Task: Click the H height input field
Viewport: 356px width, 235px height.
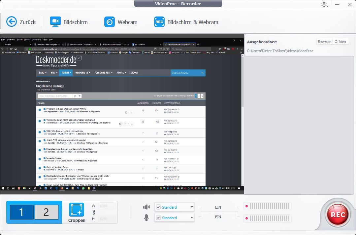Action: pos(107,218)
